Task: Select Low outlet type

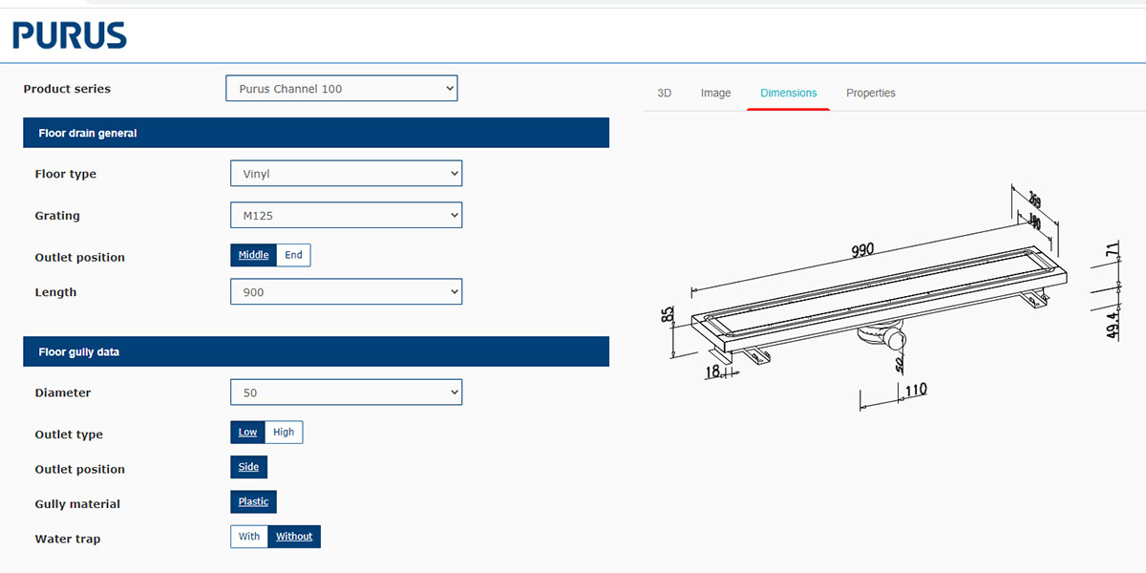Action: tap(247, 433)
